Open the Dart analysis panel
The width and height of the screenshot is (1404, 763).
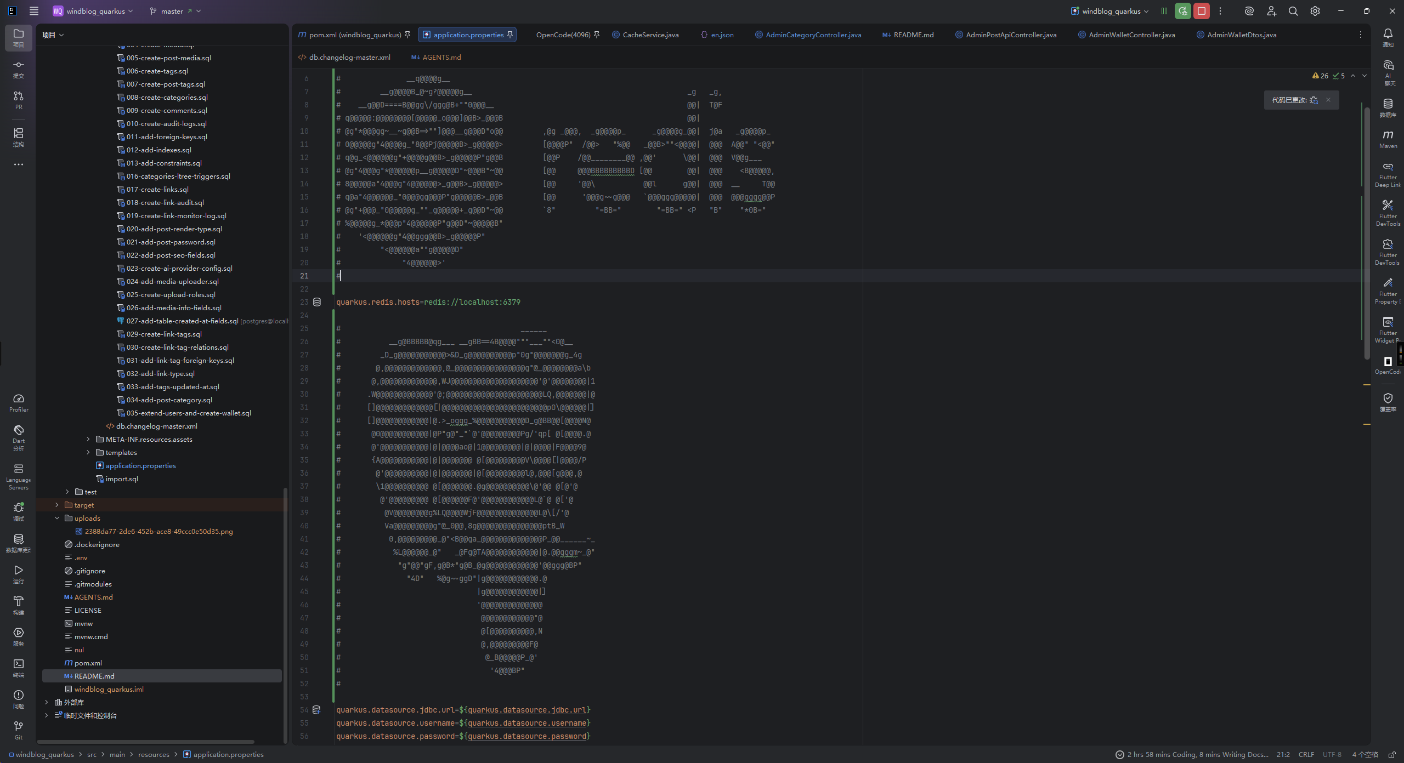[x=19, y=436]
